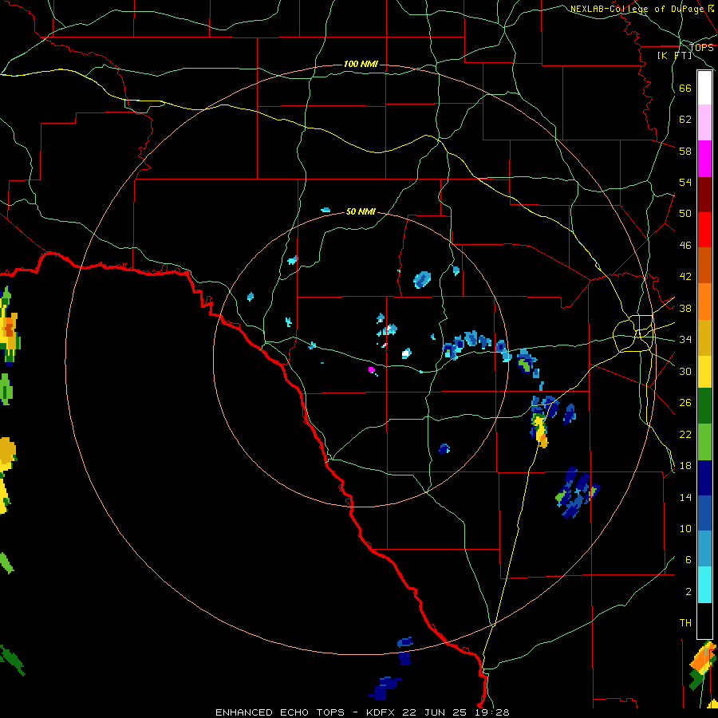Click the 18 value on the legend

[685, 466]
